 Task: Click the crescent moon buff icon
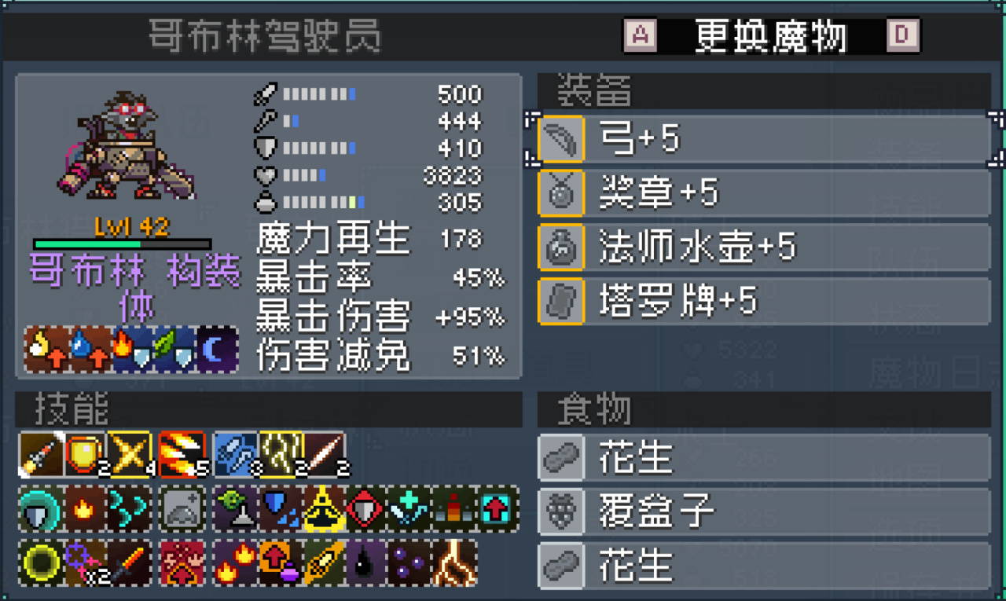217,350
